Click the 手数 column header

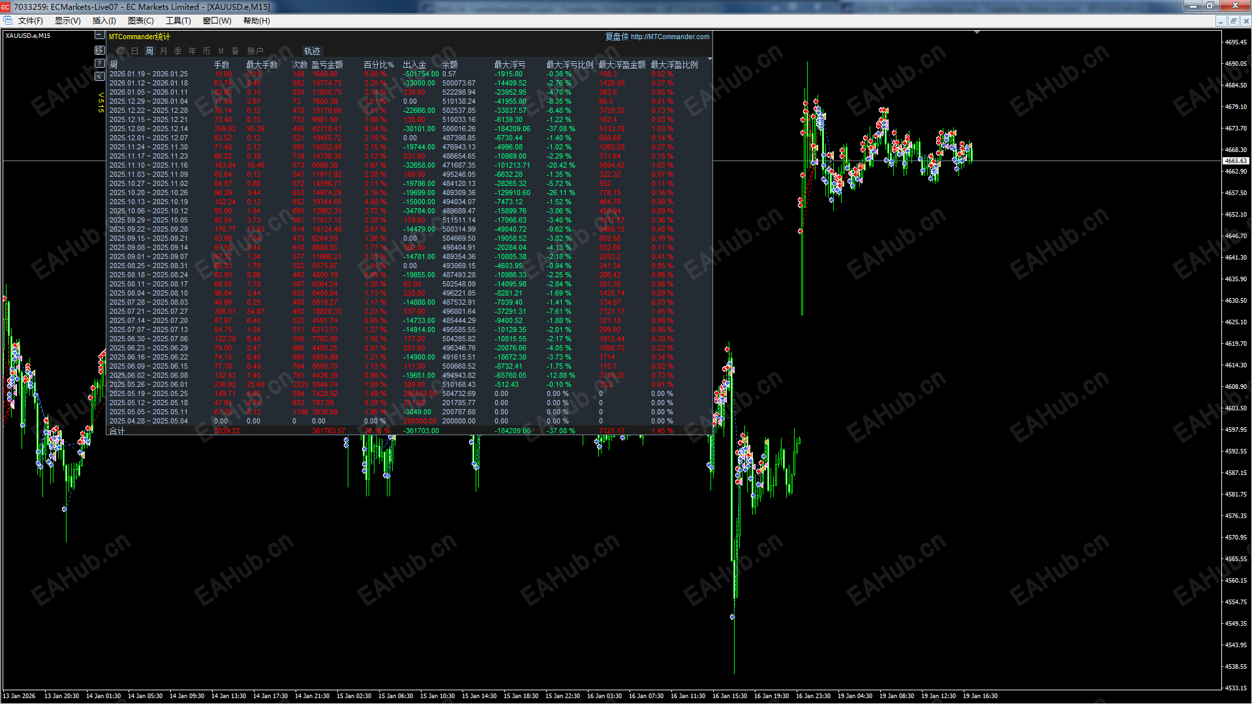(x=222, y=65)
